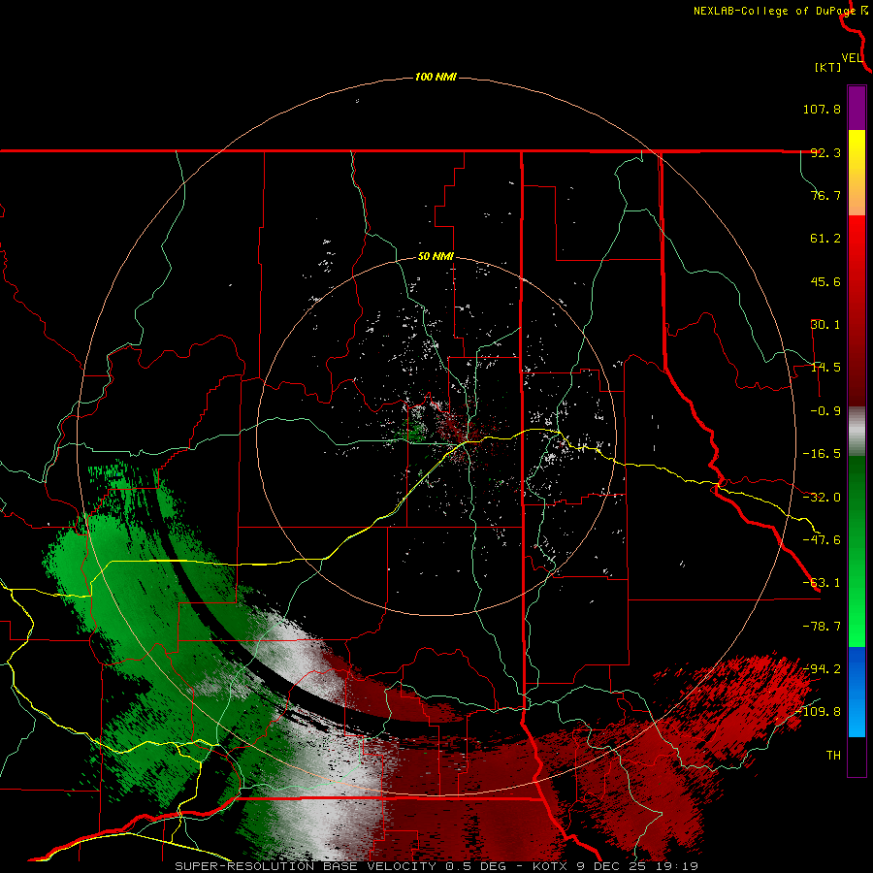
Task: Click the -94.2 value on the velocity scale
Action: point(822,668)
